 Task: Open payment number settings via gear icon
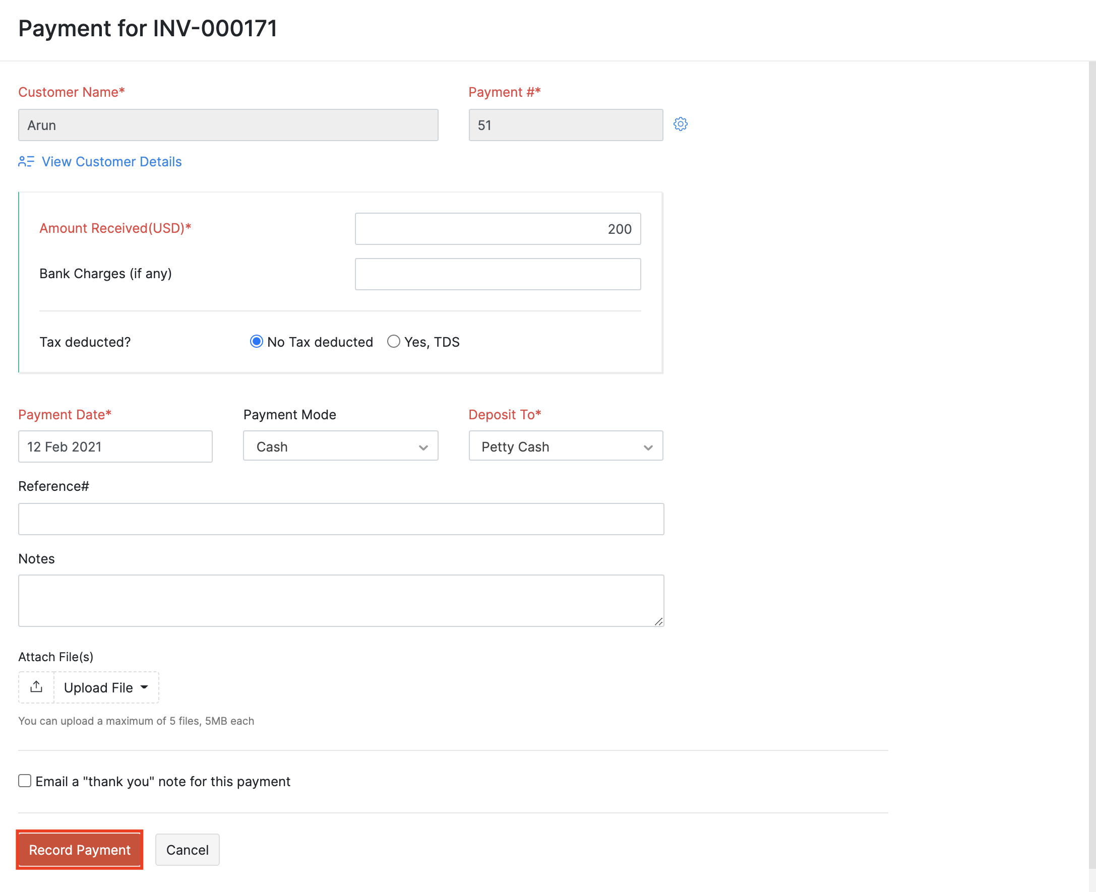pyautogui.click(x=680, y=124)
